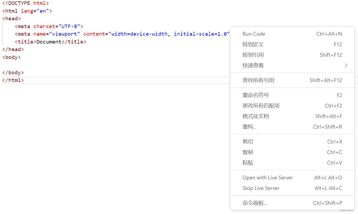This screenshot has height=214, width=358.
Task: Choose 更改所有匹配项 option
Action: pyautogui.click(x=292, y=106)
